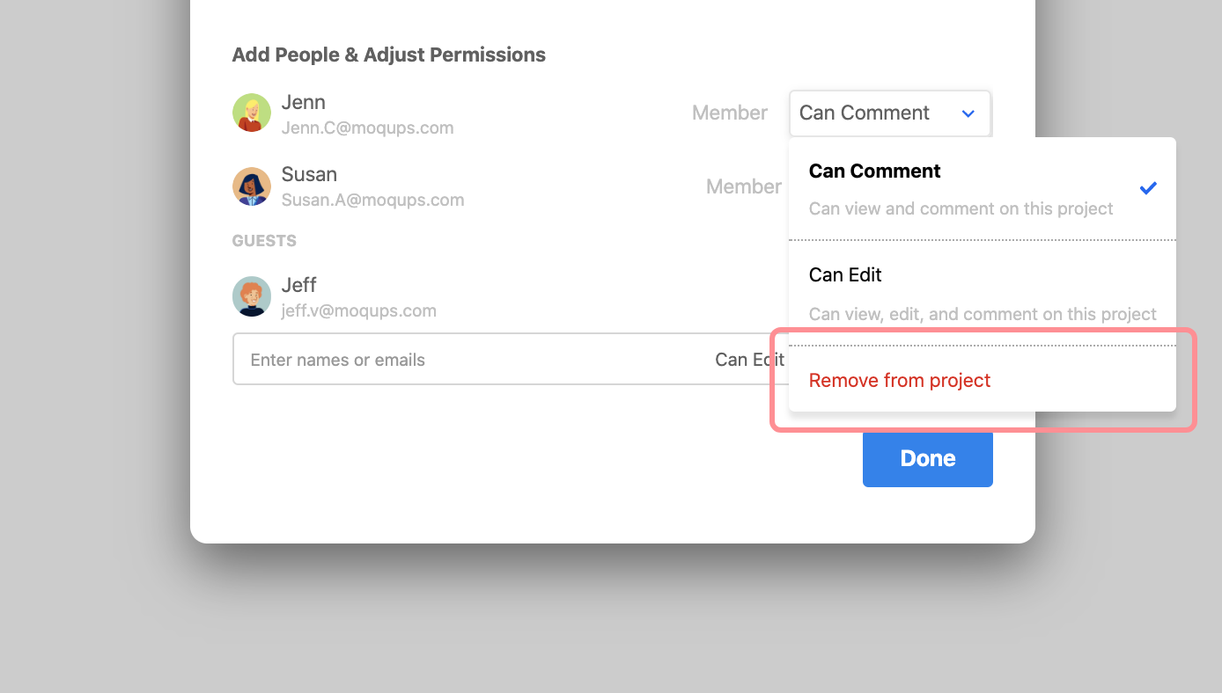The image size is (1222, 693).
Task: Choose the bold "Can Comment" menu option
Action: [875, 171]
